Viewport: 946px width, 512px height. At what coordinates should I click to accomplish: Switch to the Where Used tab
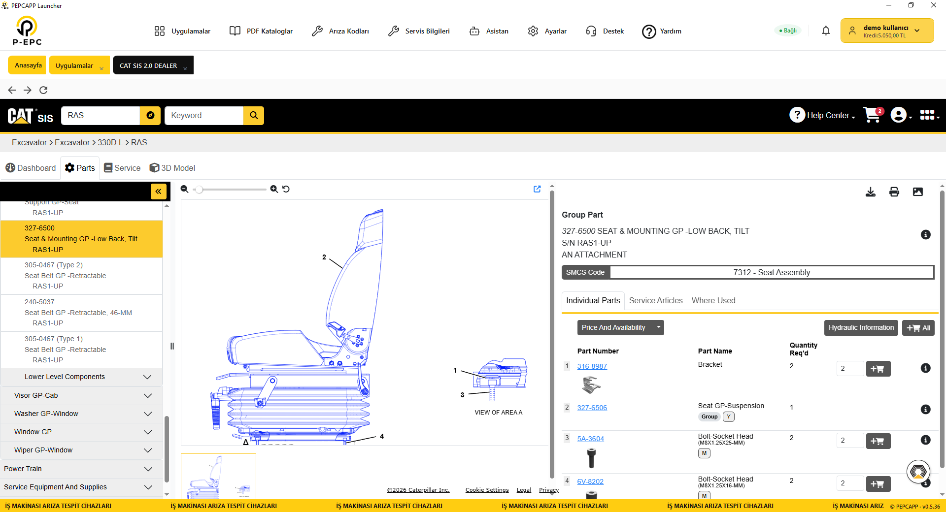[713, 301]
